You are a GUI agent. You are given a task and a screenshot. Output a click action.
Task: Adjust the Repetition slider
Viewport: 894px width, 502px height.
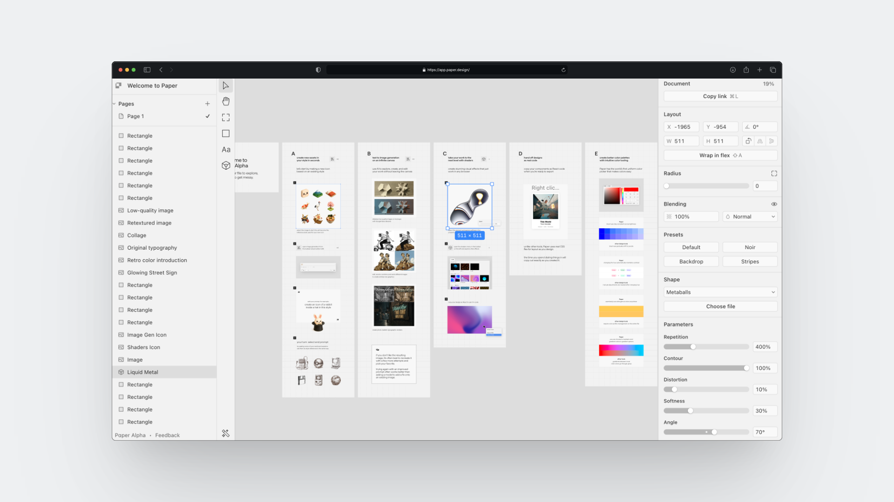(693, 347)
